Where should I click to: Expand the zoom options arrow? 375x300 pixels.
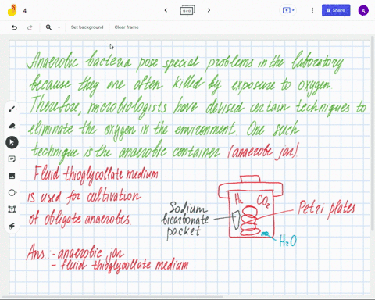[59, 27]
